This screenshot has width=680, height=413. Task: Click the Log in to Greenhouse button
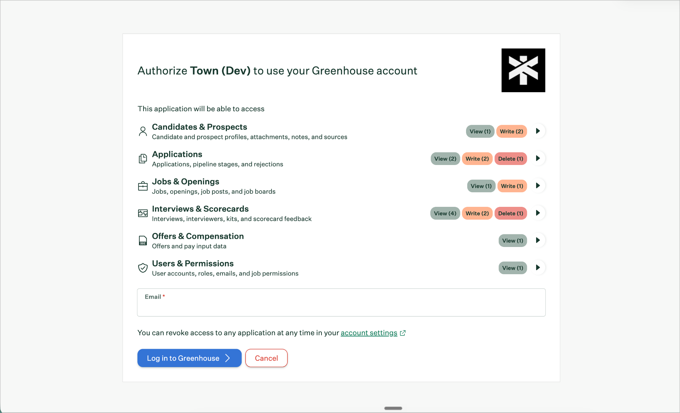click(x=189, y=358)
